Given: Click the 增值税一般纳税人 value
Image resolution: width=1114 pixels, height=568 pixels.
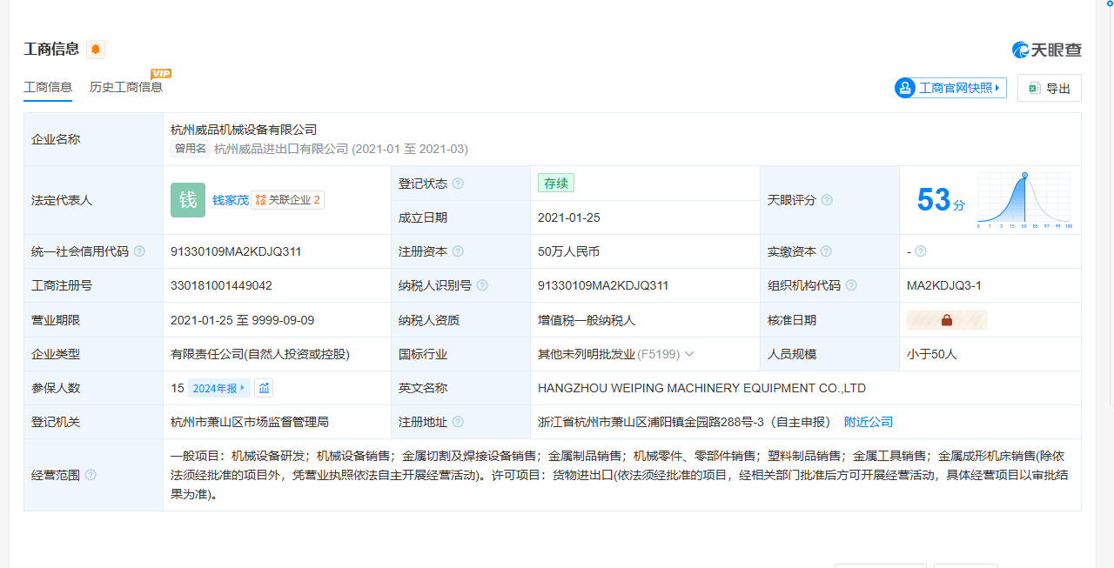Looking at the screenshot, I should [587, 320].
